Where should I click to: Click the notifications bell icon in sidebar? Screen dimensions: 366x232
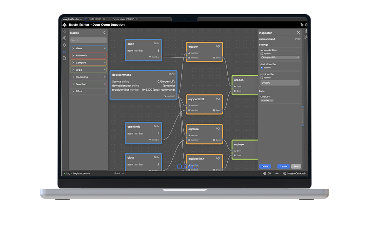[x=64, y=45]
